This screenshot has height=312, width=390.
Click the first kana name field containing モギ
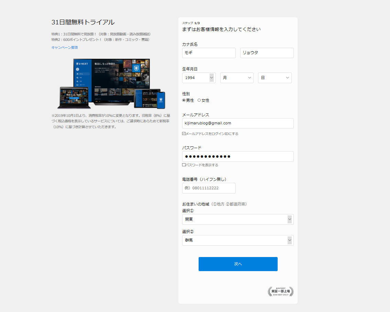(x=209, y=53)
